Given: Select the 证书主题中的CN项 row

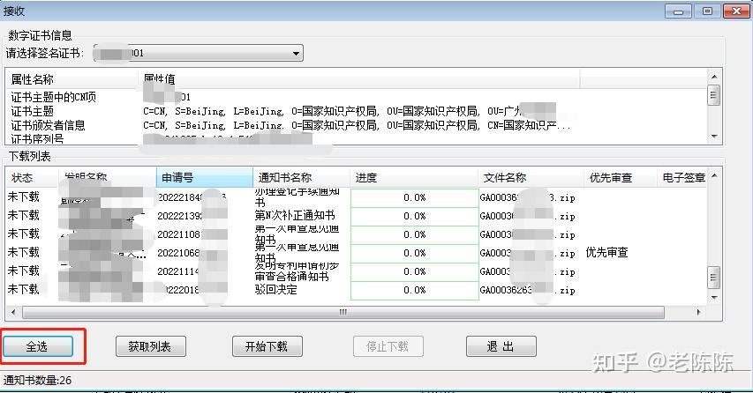Looking at the screenshot, I should 357,97.
